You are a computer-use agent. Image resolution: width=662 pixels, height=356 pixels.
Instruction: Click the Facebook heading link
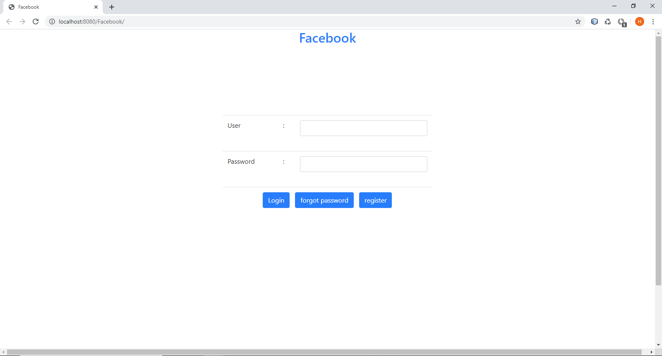coord(327,38)
